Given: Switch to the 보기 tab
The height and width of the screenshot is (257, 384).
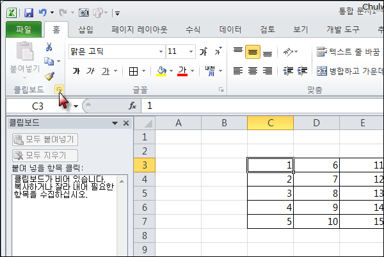Looking at the screenshot, I should point(301,29).
